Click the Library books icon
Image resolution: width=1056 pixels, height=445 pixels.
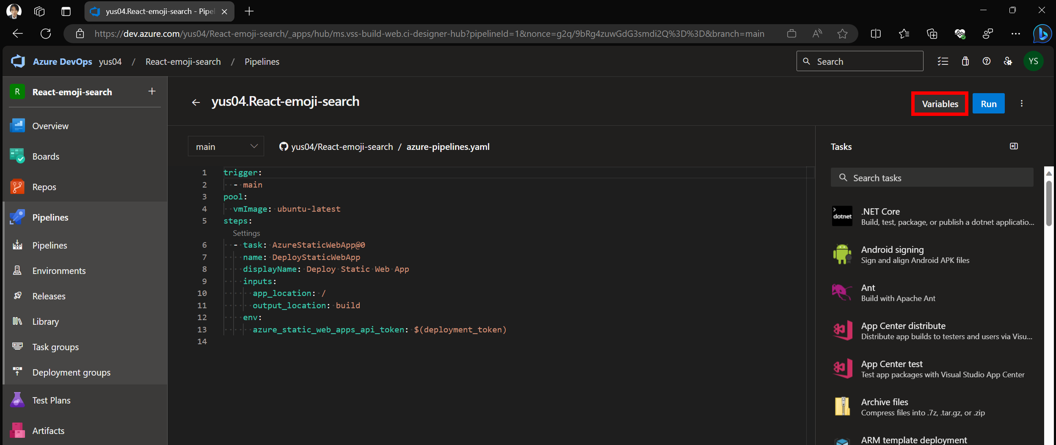17,321
